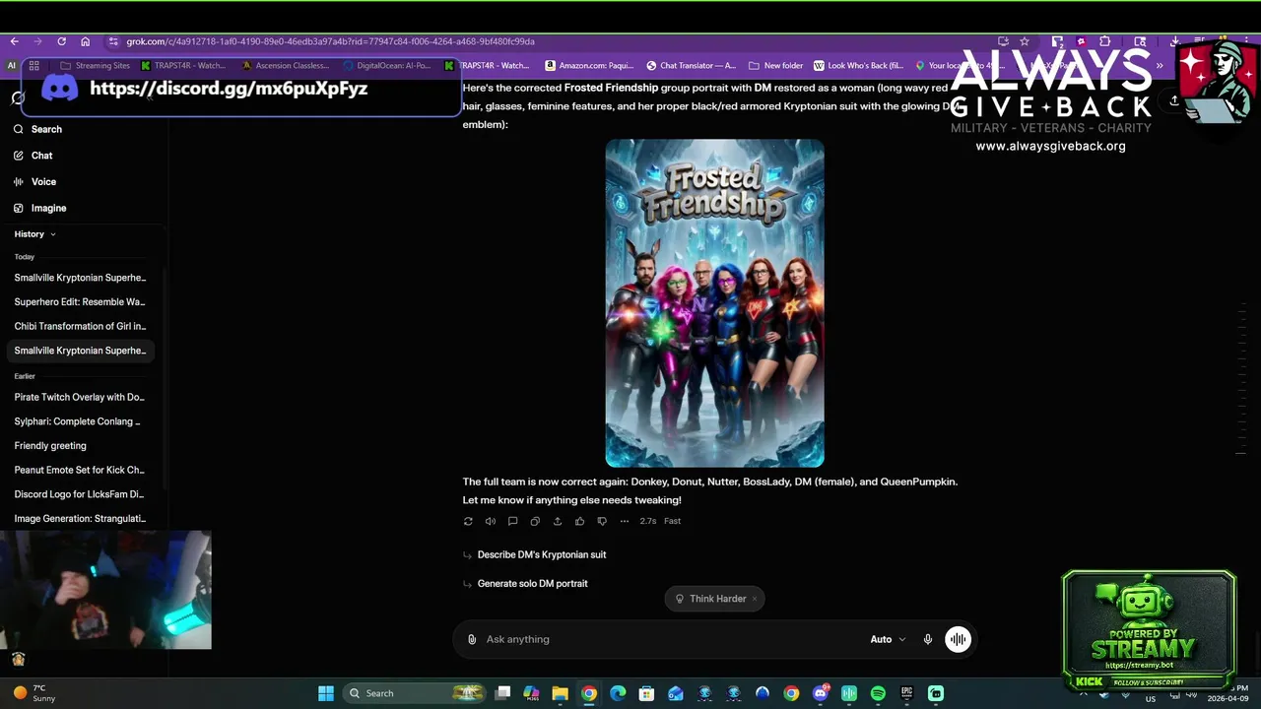Open Discord from taskbar
The width and height of the screenshot is (1261, 709).
click(x=821, y=693)
